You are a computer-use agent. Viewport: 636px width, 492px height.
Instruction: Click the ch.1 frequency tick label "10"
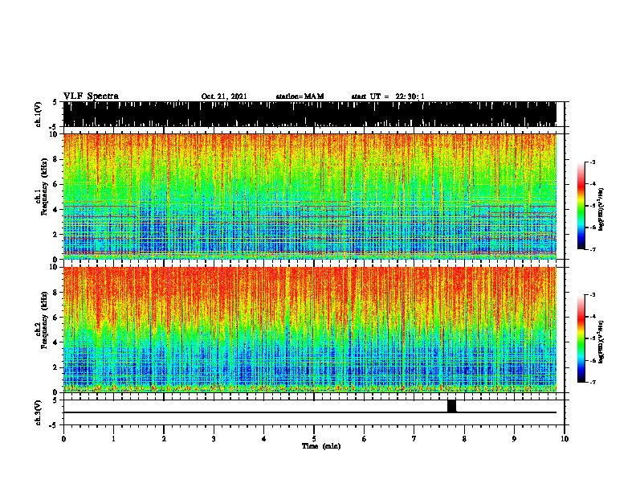[55, 134]
